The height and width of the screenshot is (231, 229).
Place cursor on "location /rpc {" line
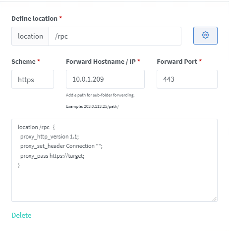pyautogui.click(x=36, y=127)
